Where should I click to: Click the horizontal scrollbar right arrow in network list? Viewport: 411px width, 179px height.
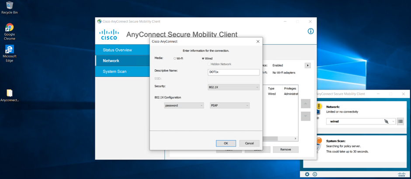295,138
